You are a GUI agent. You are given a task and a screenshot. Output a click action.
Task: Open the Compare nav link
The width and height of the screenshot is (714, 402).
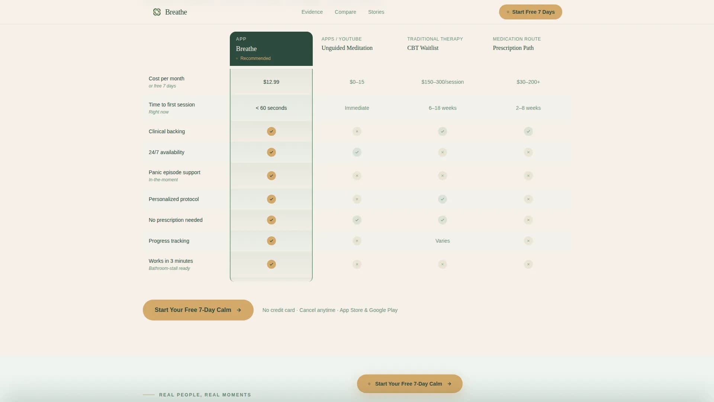(345, 12)
